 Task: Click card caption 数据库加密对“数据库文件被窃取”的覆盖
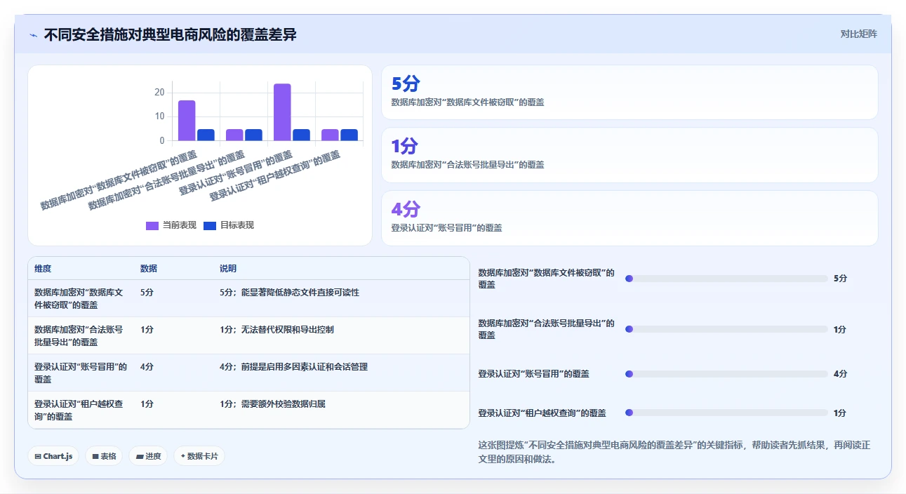(467, 102)
